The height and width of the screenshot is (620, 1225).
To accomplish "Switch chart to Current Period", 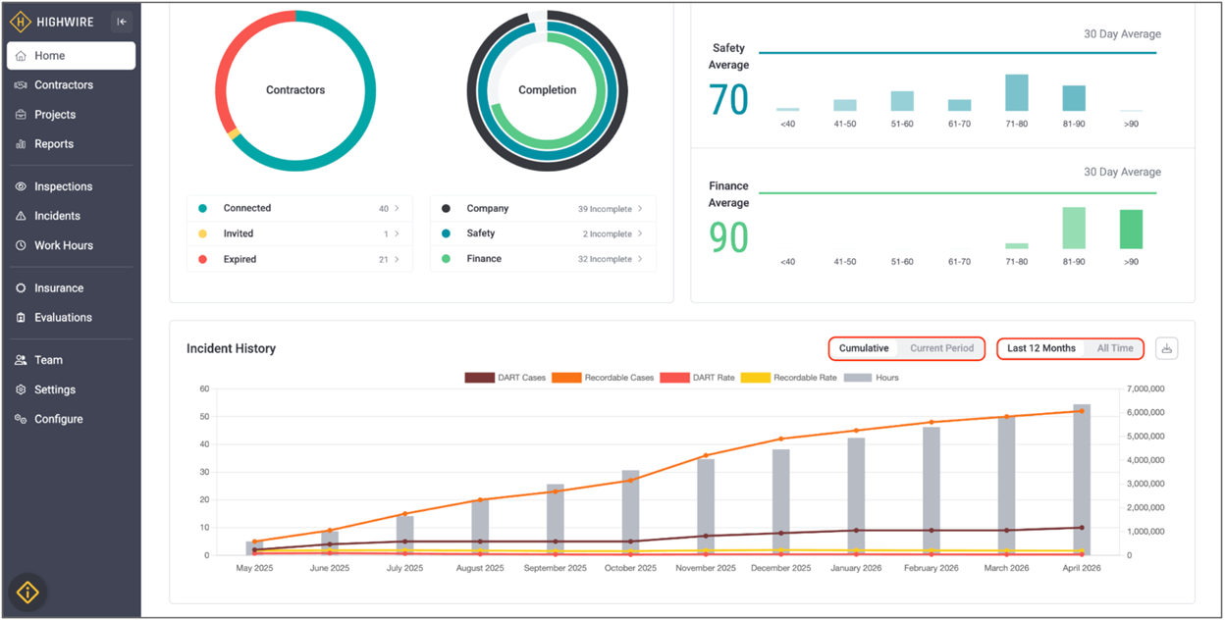I will tap(941, 348).
